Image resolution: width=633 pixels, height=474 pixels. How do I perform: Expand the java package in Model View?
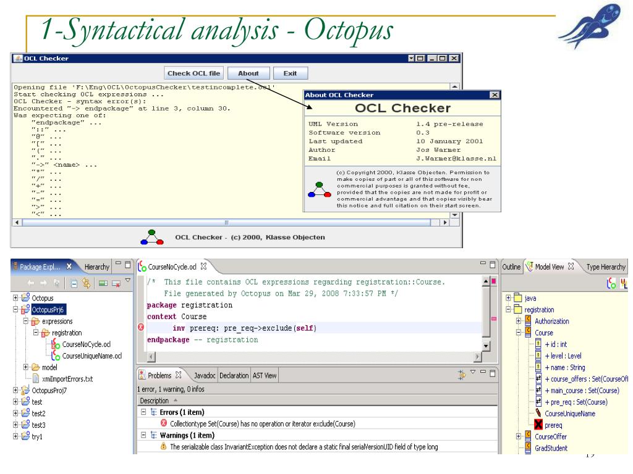click(508, 298)
